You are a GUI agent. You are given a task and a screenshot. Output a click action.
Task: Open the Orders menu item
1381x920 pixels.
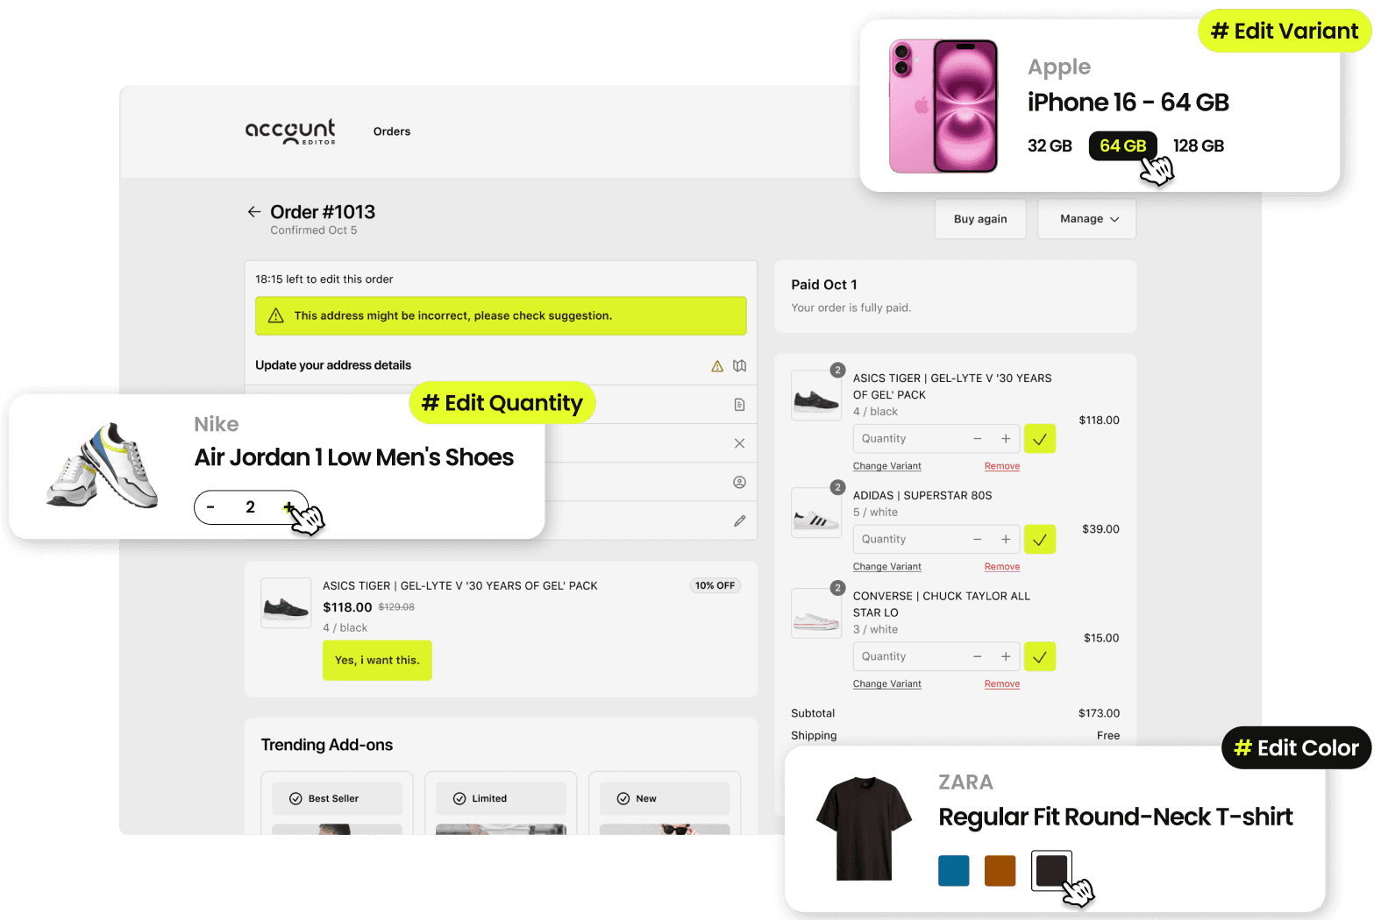tap(392, 131)
